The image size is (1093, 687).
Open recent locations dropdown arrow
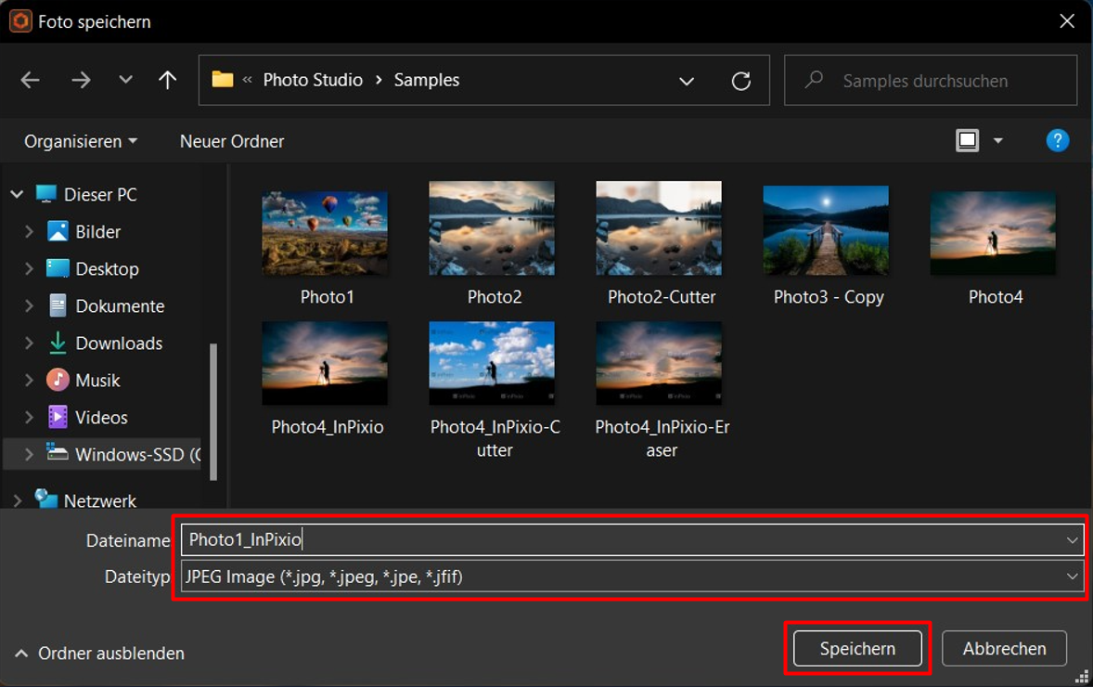tap(125, 80)
